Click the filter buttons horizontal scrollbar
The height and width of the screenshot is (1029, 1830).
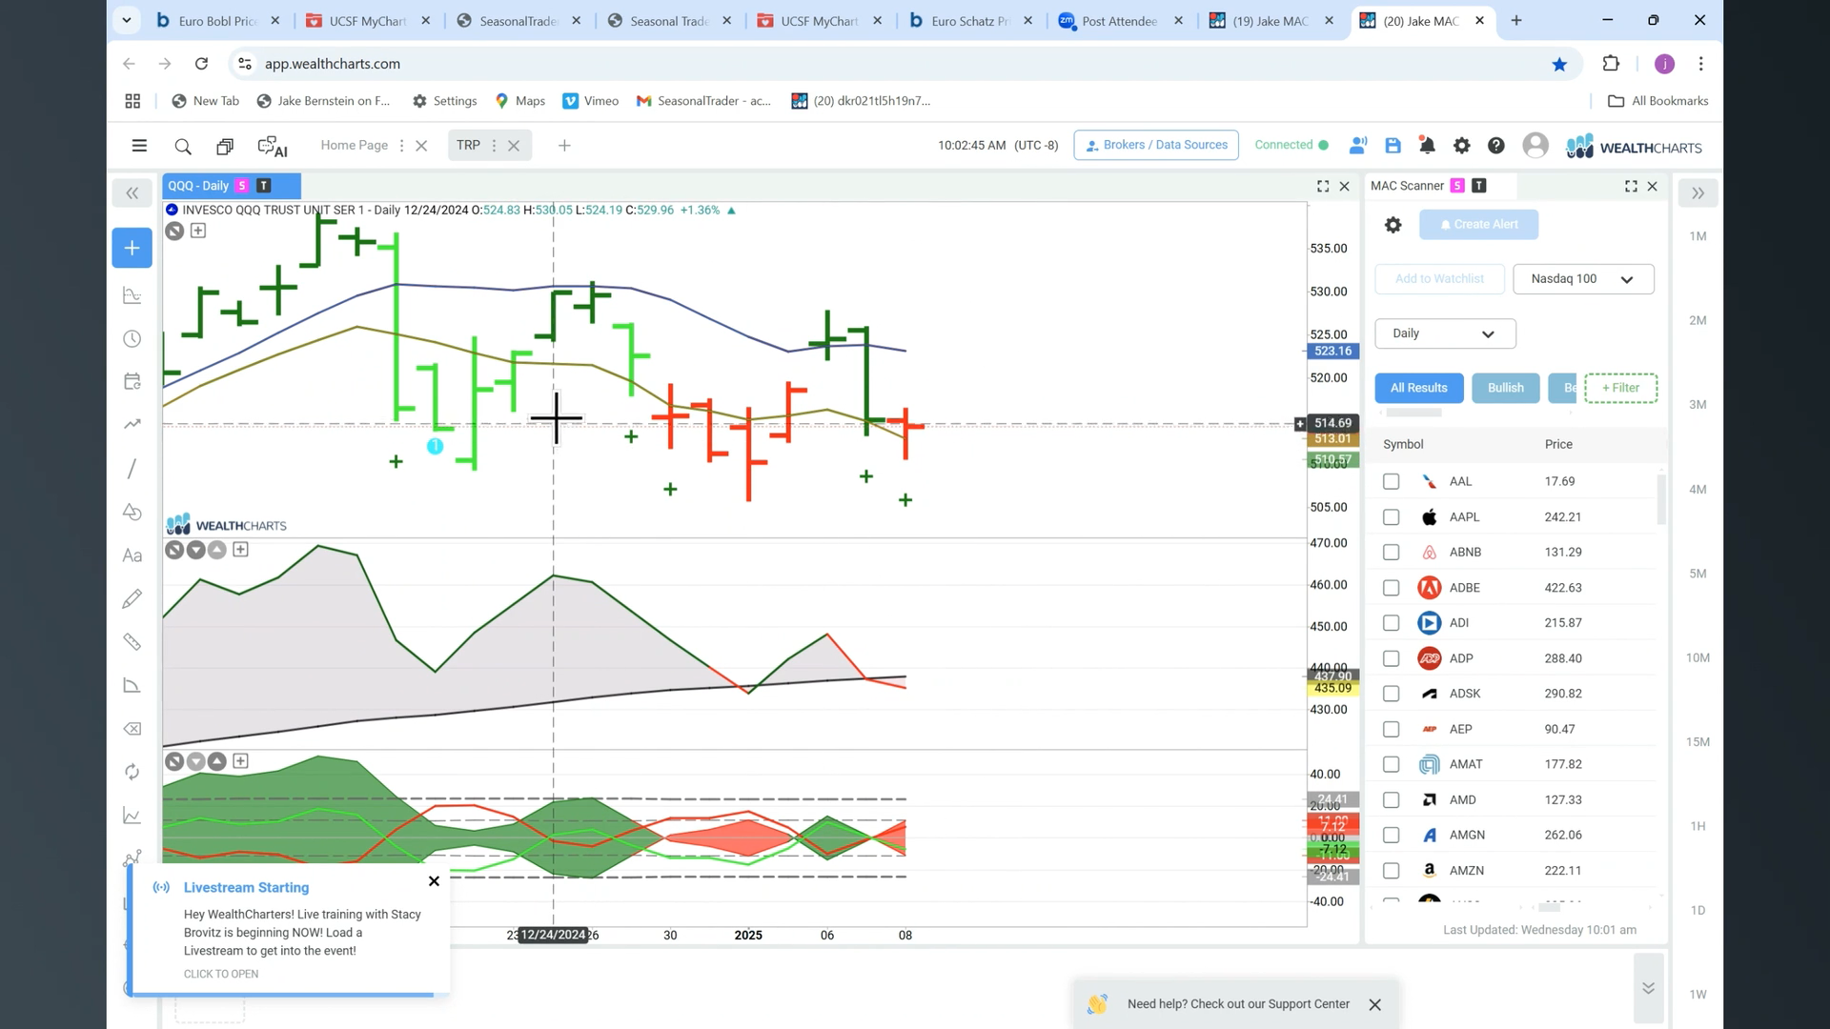pos(1413,413)
